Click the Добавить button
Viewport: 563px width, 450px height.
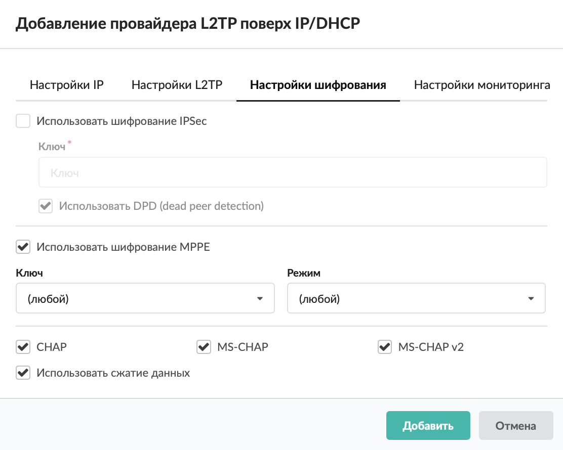coord(428,426)
